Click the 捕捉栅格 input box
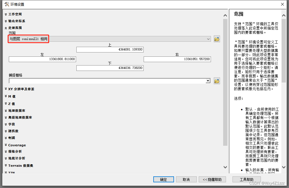Viewport: 289px width, 188px height. click(x=108, y=81)
